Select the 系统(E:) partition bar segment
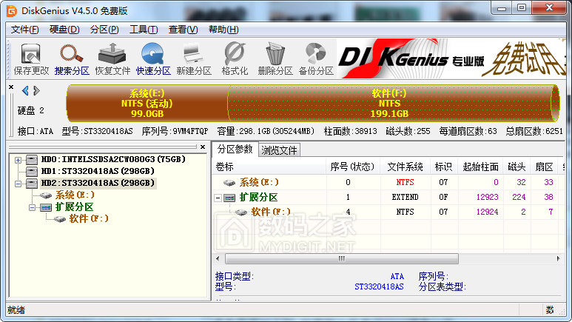This screenshot has width=572, height=322. [147, 104]
